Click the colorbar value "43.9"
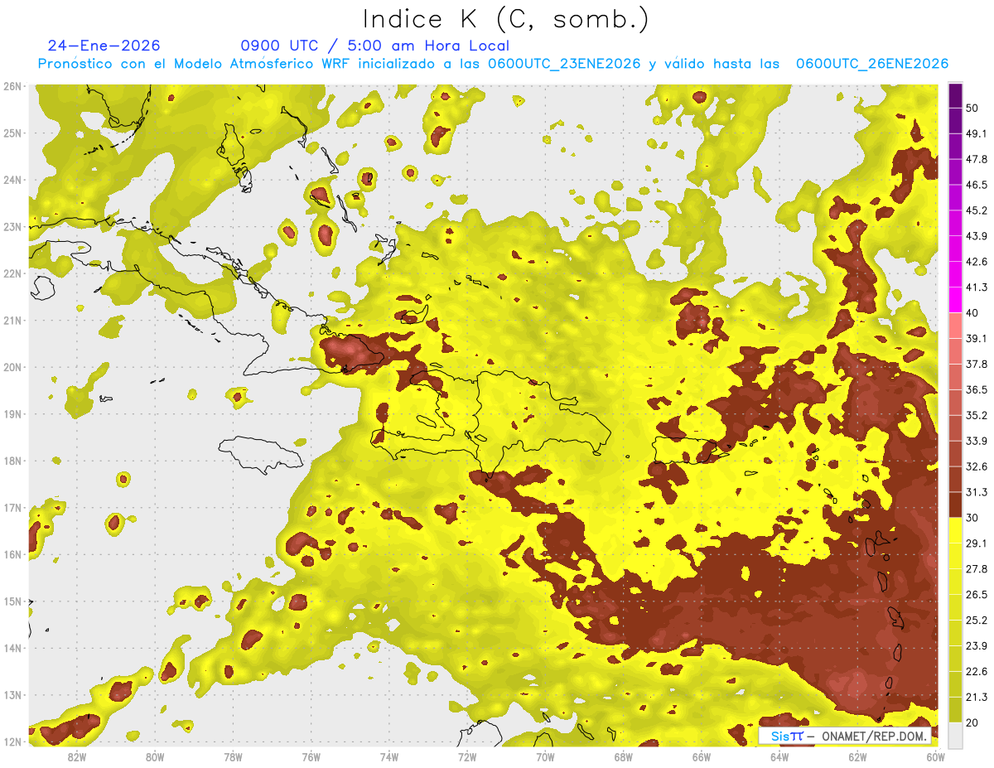Image resolution: width=994 pixels, height=768 pixels. 977,236
